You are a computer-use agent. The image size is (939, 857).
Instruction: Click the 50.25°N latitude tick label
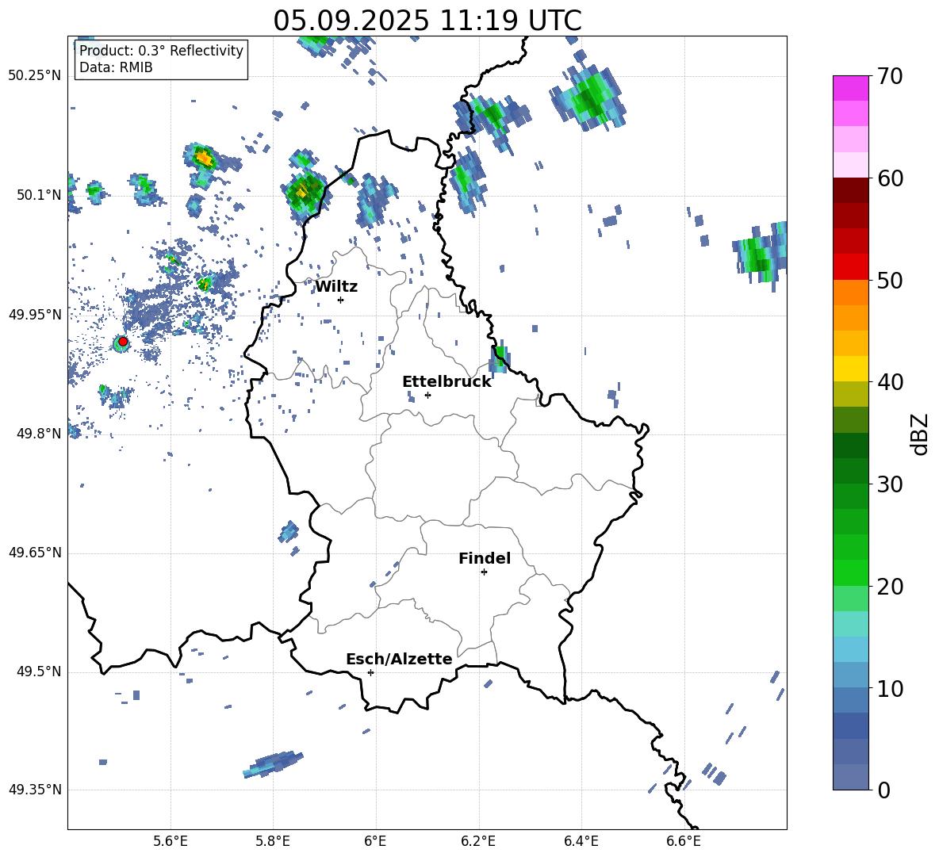[x=35, y=76]
